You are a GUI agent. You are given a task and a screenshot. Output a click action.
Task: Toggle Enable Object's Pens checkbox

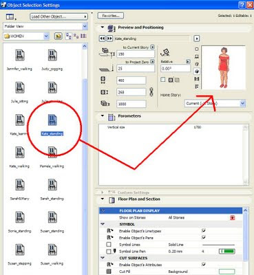coord(203,238)
